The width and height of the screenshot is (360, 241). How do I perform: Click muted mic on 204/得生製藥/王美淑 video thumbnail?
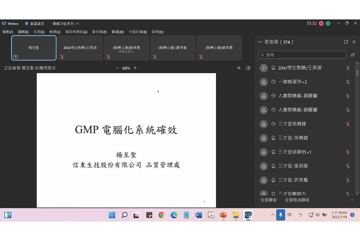[x=62, y=56]
